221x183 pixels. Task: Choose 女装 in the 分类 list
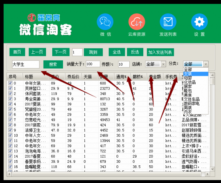coord(196,74)
